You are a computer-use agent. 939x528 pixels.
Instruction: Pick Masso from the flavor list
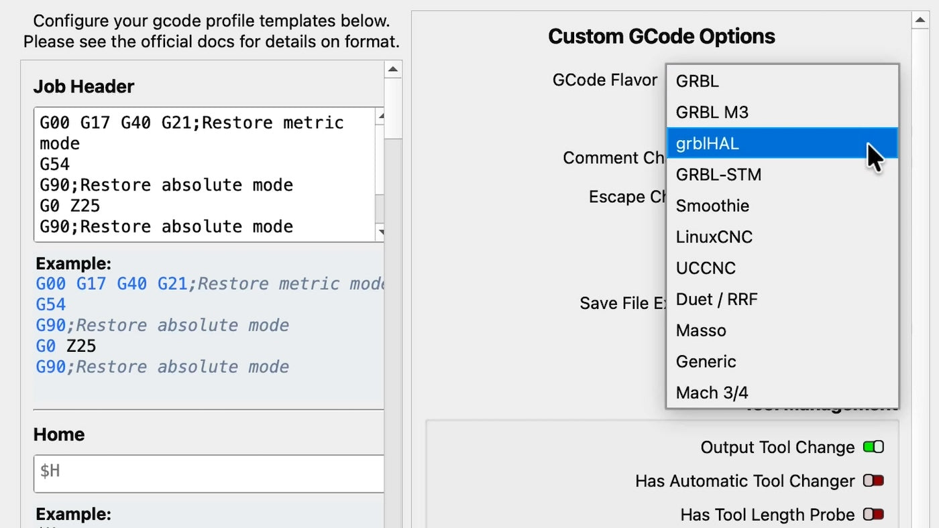pos(782,330)
